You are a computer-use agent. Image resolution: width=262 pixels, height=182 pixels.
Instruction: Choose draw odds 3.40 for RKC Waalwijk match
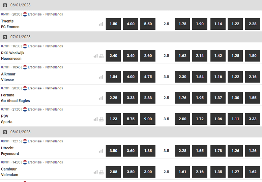pos(131,56)
